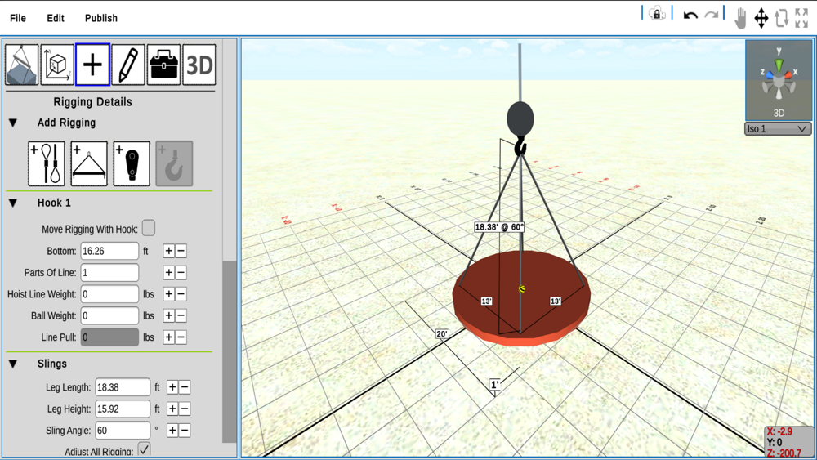Click the yellow center of gravity marker
Screen dimensions: 817x460
point(521,289)
